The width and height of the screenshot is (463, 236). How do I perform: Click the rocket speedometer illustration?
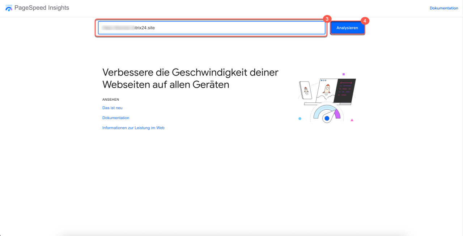click(x=327, y=98)
